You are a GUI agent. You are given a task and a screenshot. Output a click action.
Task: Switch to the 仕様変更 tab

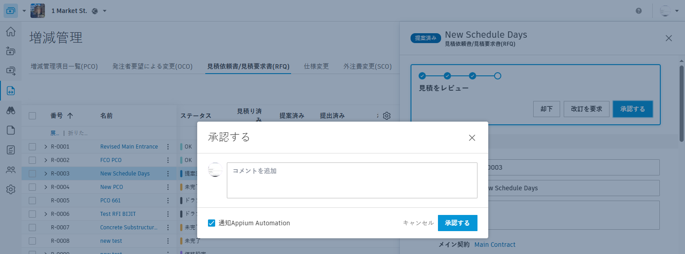pos(316,66)
